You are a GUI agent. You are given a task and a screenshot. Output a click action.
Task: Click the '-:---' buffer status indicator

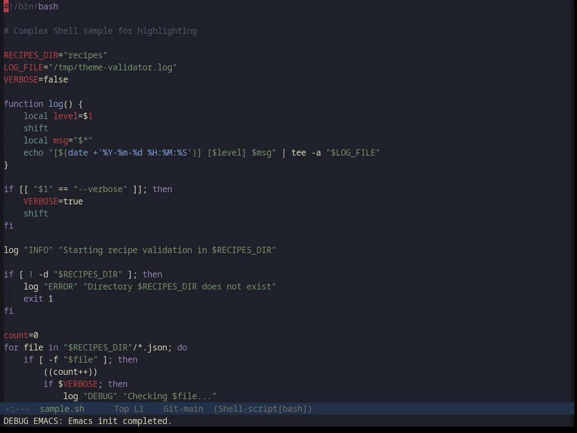(x=17, y=409)
